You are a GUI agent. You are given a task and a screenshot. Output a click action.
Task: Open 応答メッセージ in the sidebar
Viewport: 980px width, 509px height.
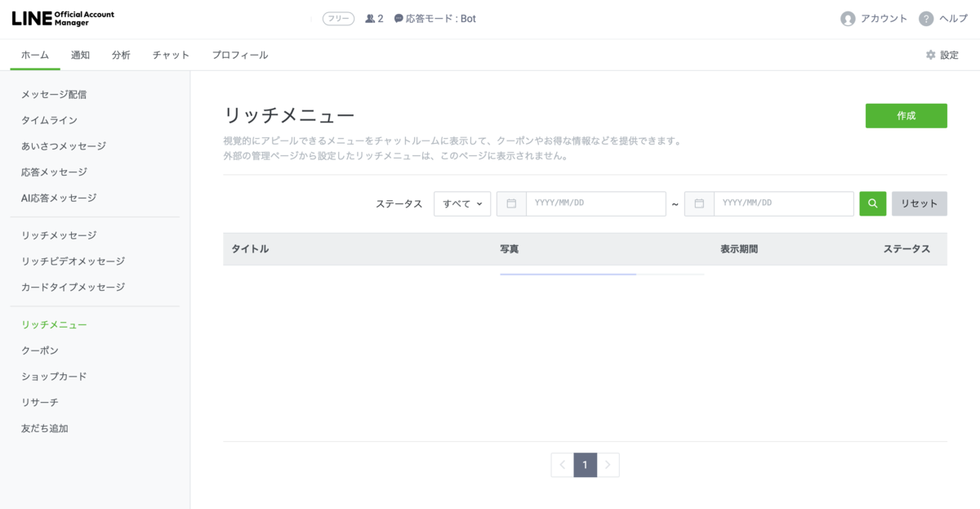[x=54, y=172]
